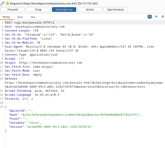Click the POST /cgi-bin/presale request line
This screenshot has width=165, height=148.
coord(30,23)
